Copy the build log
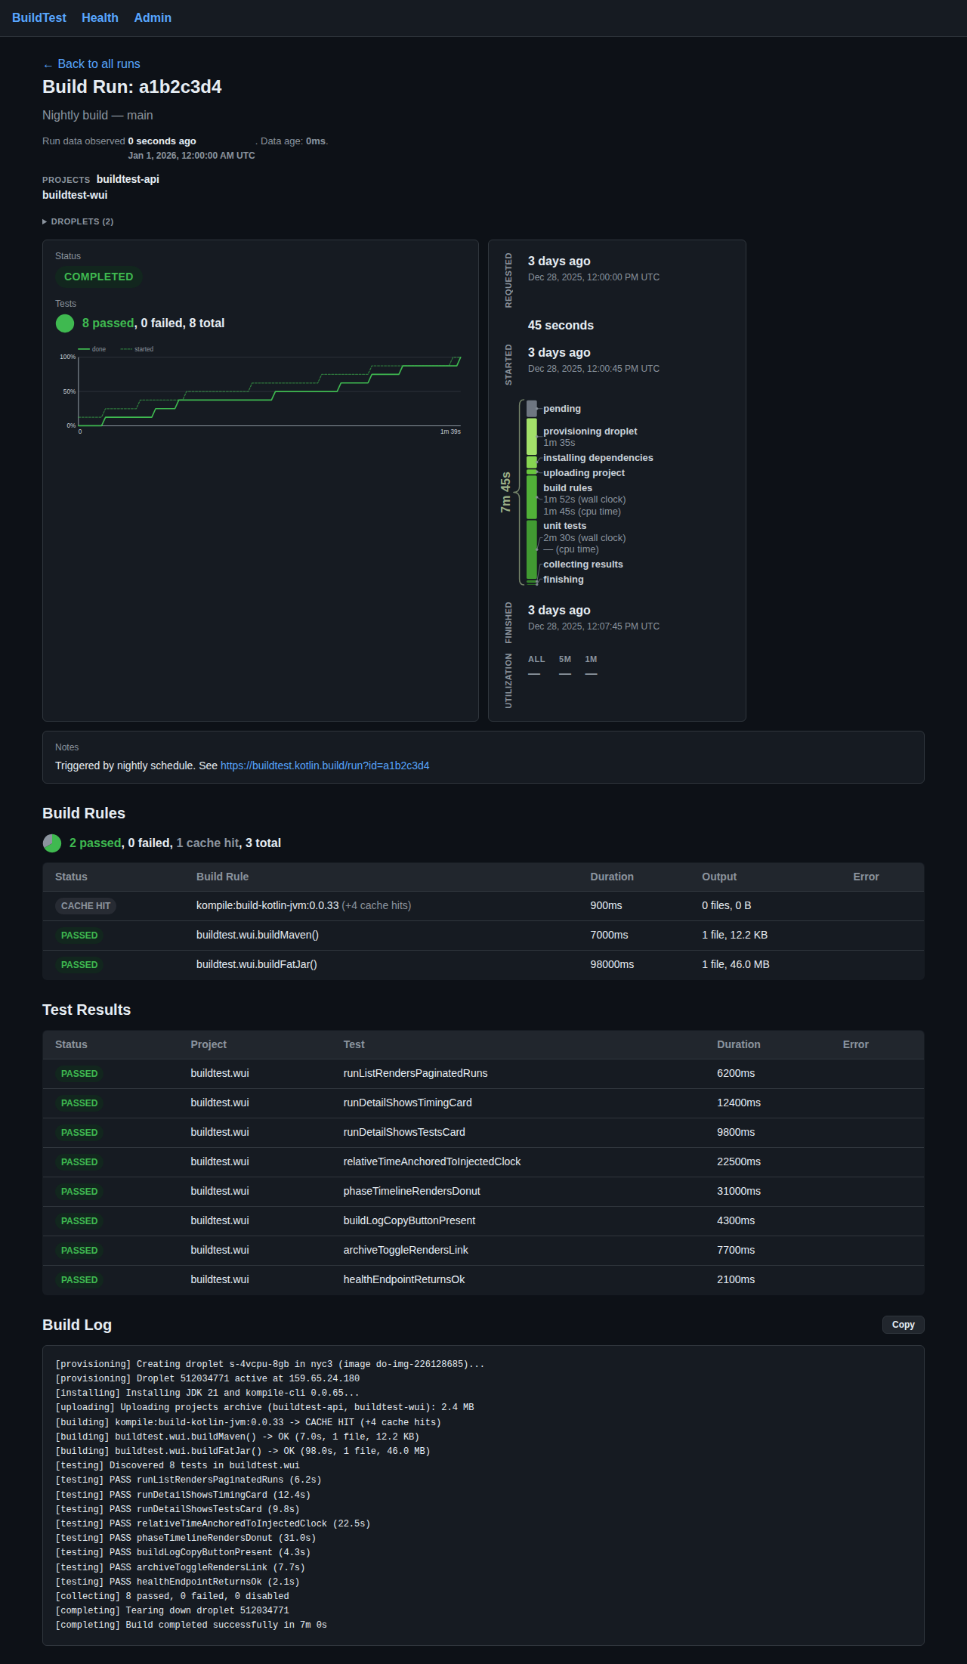 coord(903,1325)
